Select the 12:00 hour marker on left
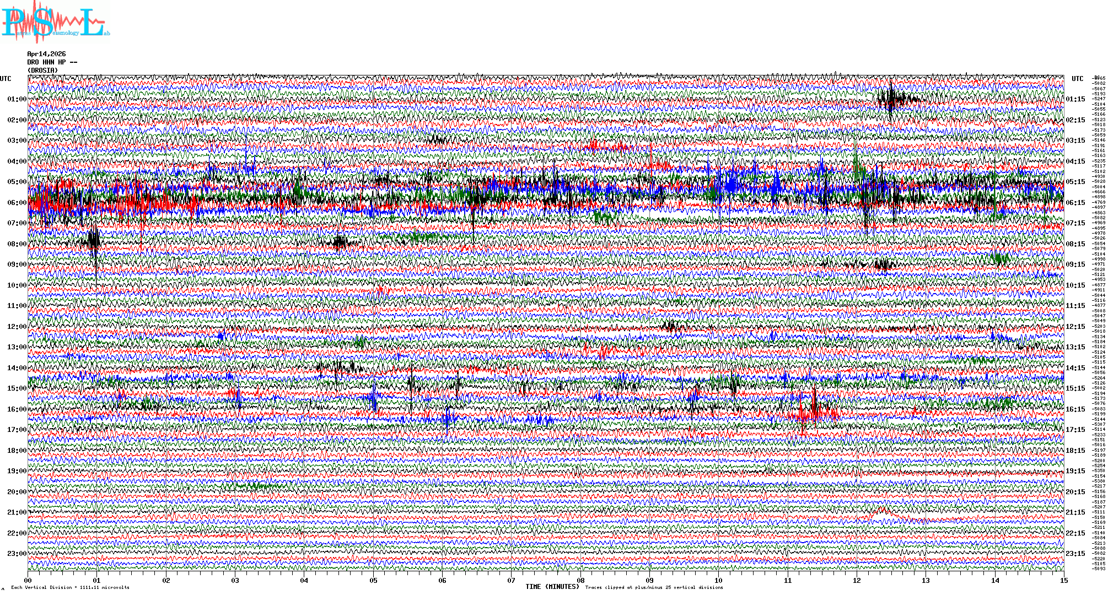The image size is (1108, 595). [x=17, y=327]
